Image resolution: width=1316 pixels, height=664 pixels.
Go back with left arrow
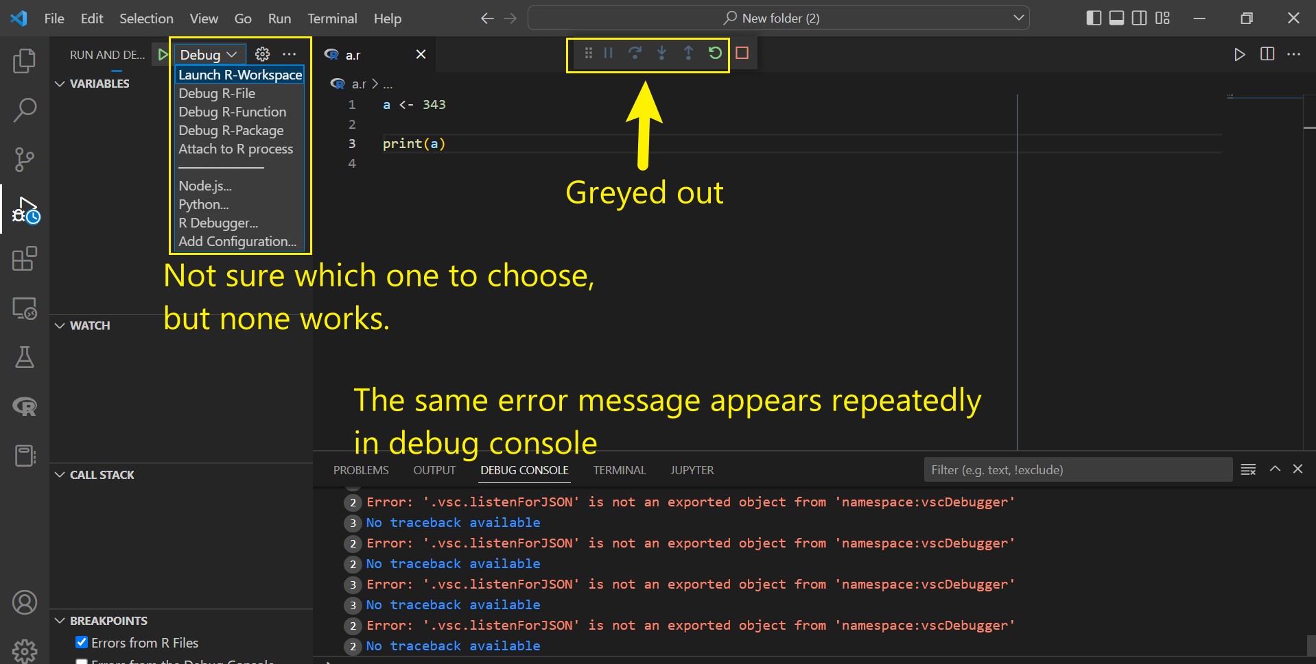click(x=487, y=19)
